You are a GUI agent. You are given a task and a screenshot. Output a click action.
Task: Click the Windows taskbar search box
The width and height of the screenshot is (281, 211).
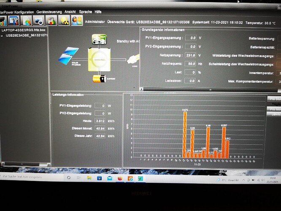pyautogui.click(x=31, y=177)
